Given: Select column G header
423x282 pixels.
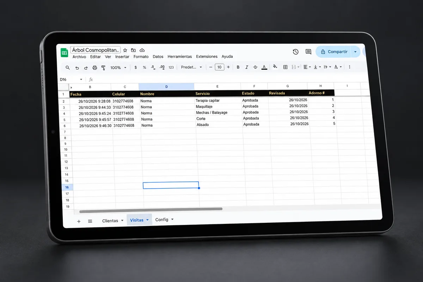Looking at the screenshot, I should 288,86.
